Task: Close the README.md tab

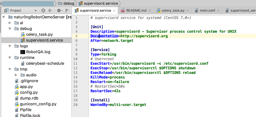Action: pos(150,11)
